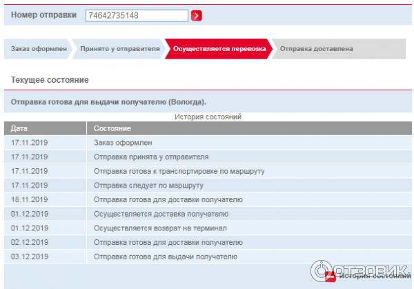Click the 'Дата' column header
This screenshot has height=289, width=414.
click(19, 129)
